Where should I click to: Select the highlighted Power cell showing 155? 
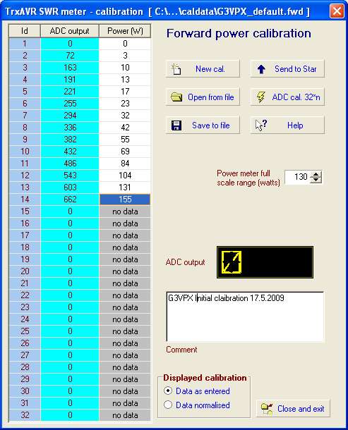pos(125,199)
